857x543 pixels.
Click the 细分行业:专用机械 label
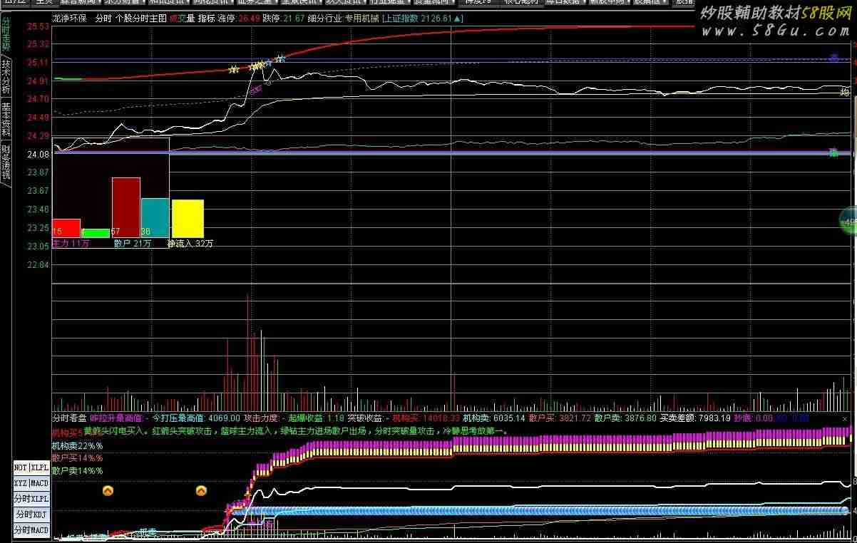[x=344, y=18]
